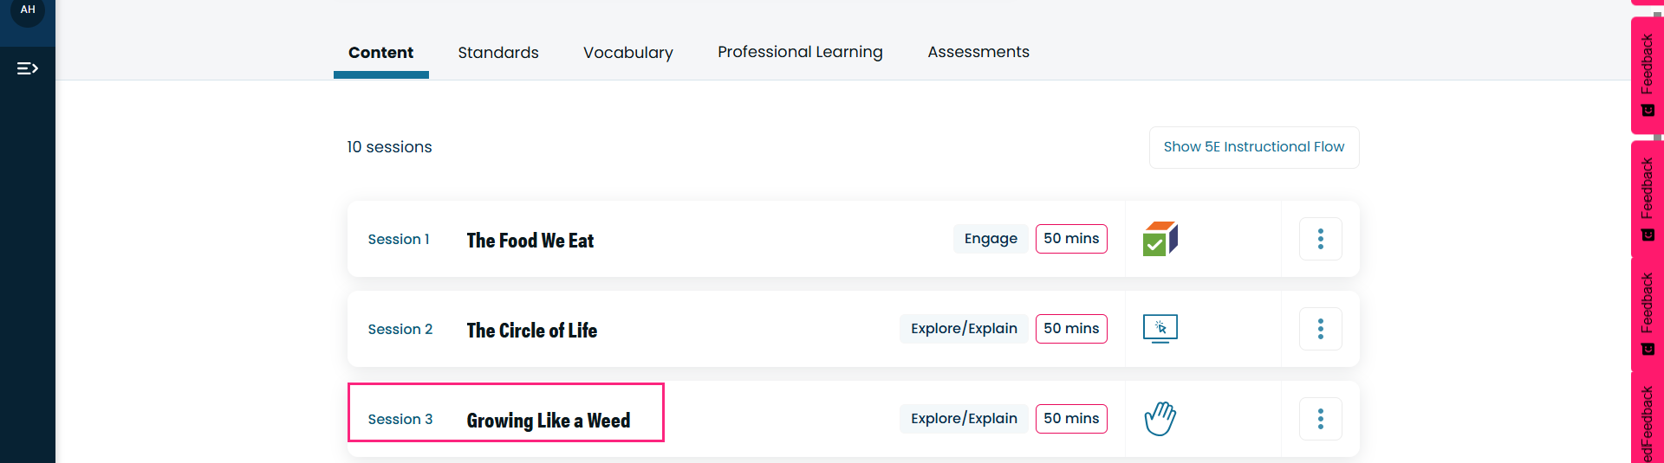This screenshot has width=1664, height=463.
Task: Click the 50 mins badge on Session 2
Action: tap(1071, 329)
